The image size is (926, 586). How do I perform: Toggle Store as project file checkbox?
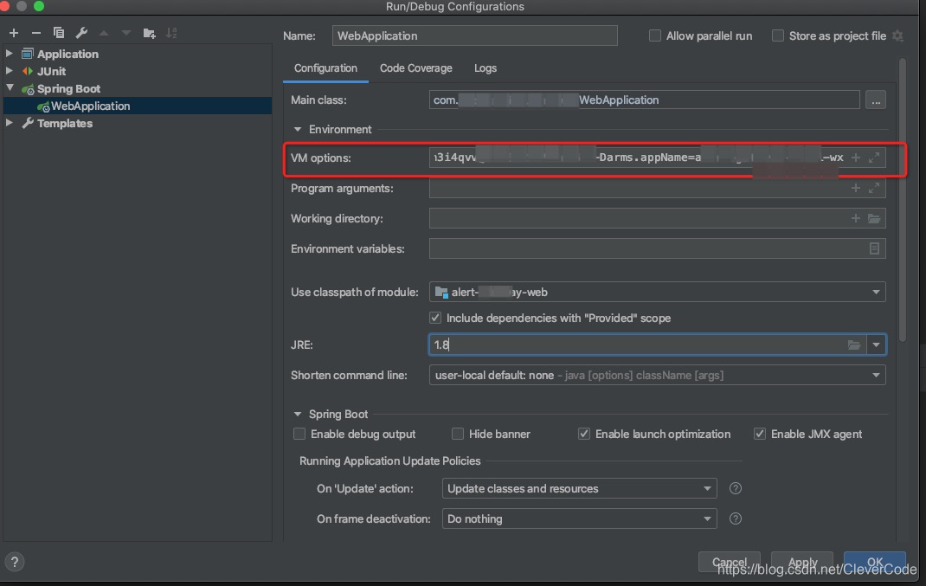778,35
